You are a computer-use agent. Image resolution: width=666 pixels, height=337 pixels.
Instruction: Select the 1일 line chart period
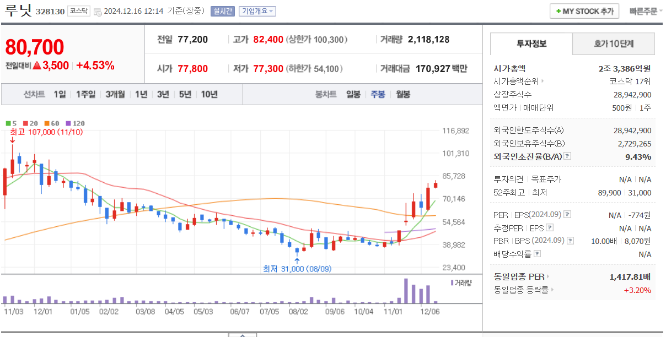(x=60, y=94)
